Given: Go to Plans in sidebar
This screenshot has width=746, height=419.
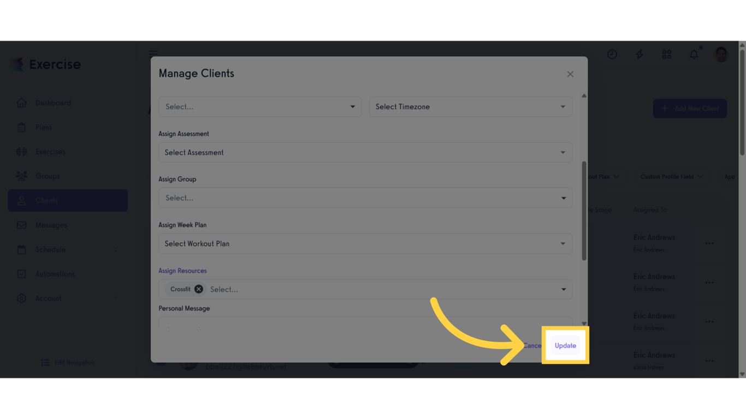Looking at the screenshot, I should (44, 127).
